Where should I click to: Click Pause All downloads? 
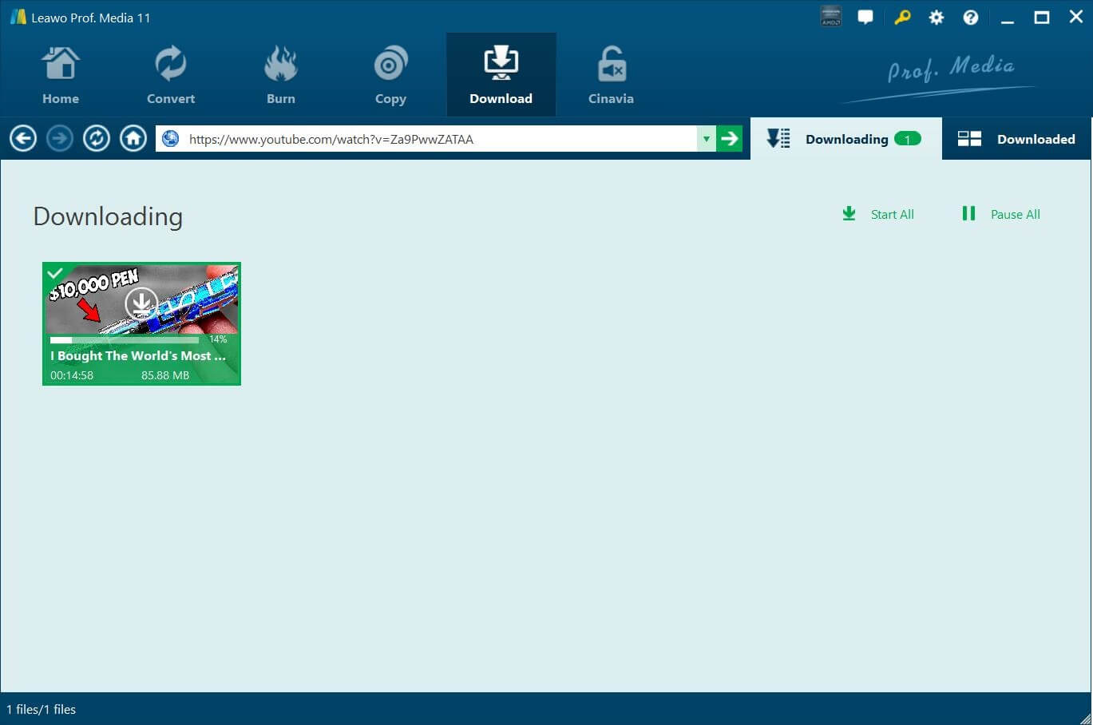(x=1001, y=214)
